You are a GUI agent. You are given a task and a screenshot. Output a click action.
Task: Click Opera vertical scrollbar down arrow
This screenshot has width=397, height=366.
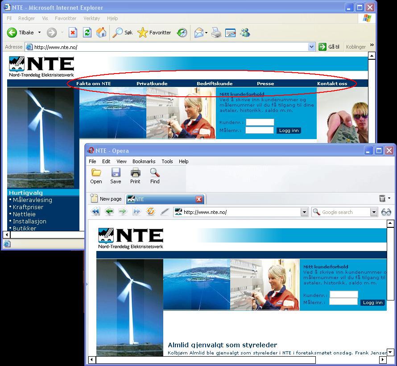click(390, 352)
